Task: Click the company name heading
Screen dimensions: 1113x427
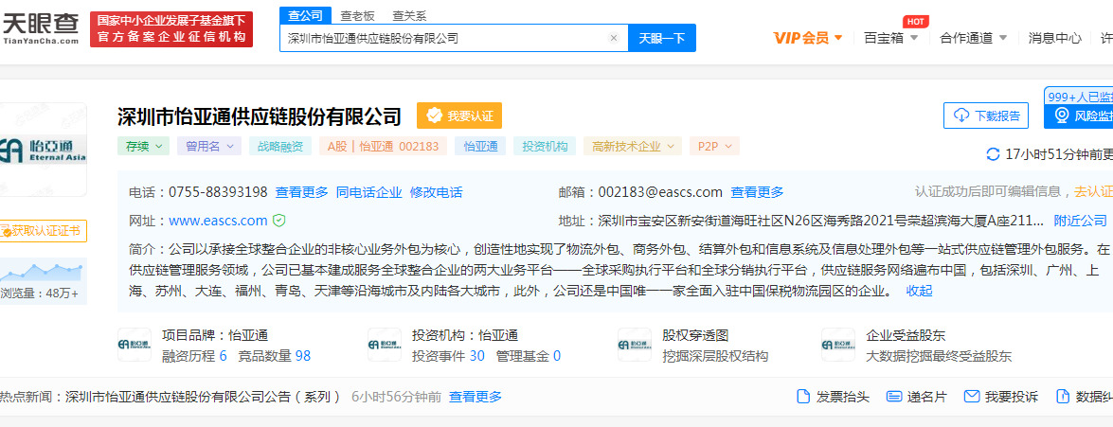Action: click(260, 116)
